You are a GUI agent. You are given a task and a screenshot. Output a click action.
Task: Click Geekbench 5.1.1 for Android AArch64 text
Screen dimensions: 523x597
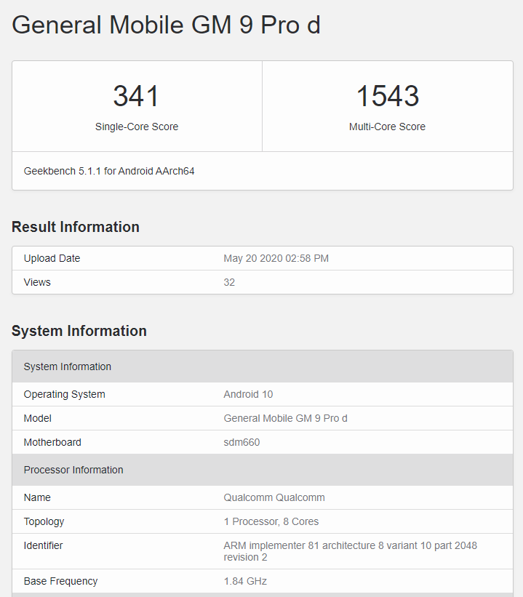[109, 171]
